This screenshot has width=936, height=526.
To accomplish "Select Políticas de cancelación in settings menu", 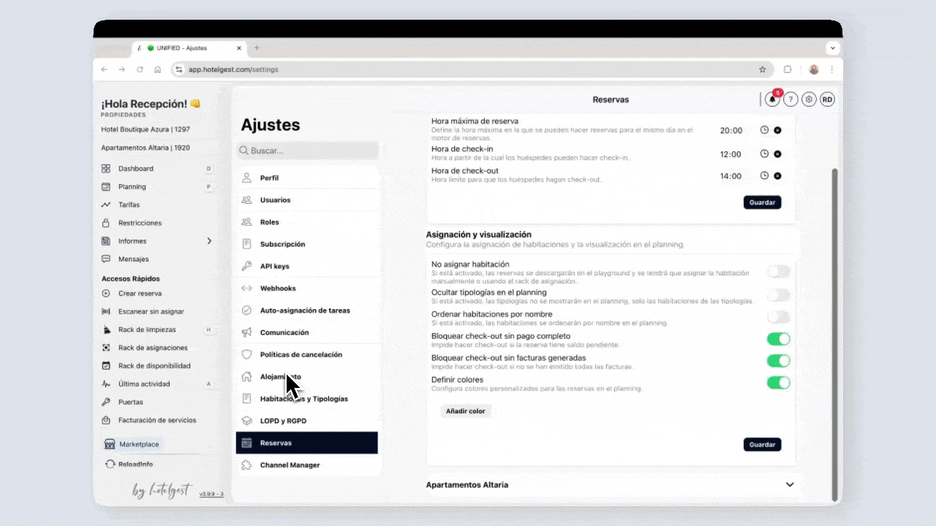I will tap(301, 355).
